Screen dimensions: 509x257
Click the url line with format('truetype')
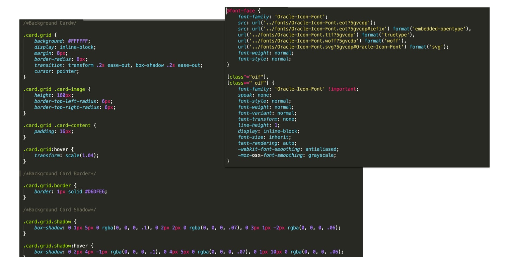pos(326,35)
